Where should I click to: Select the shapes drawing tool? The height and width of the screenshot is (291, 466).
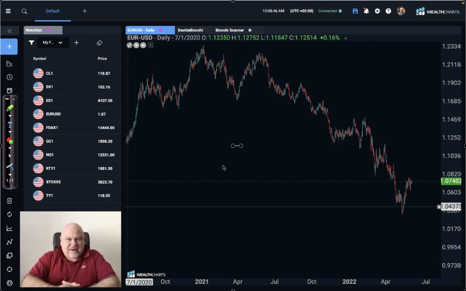pyautogui.click(x=10, y=141)
